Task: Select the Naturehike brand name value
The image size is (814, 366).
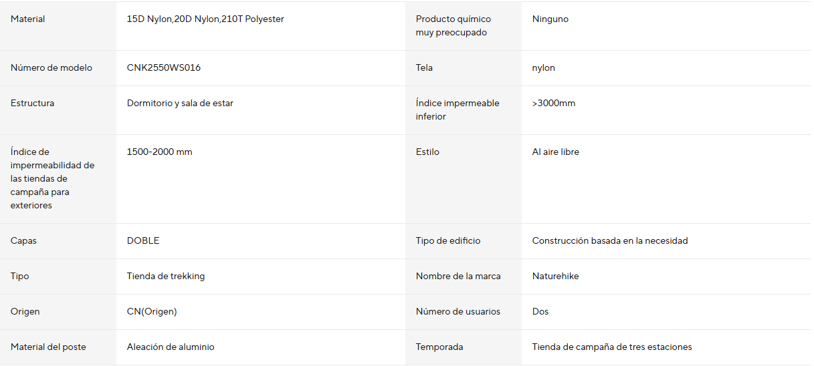Action: [555, 277]
